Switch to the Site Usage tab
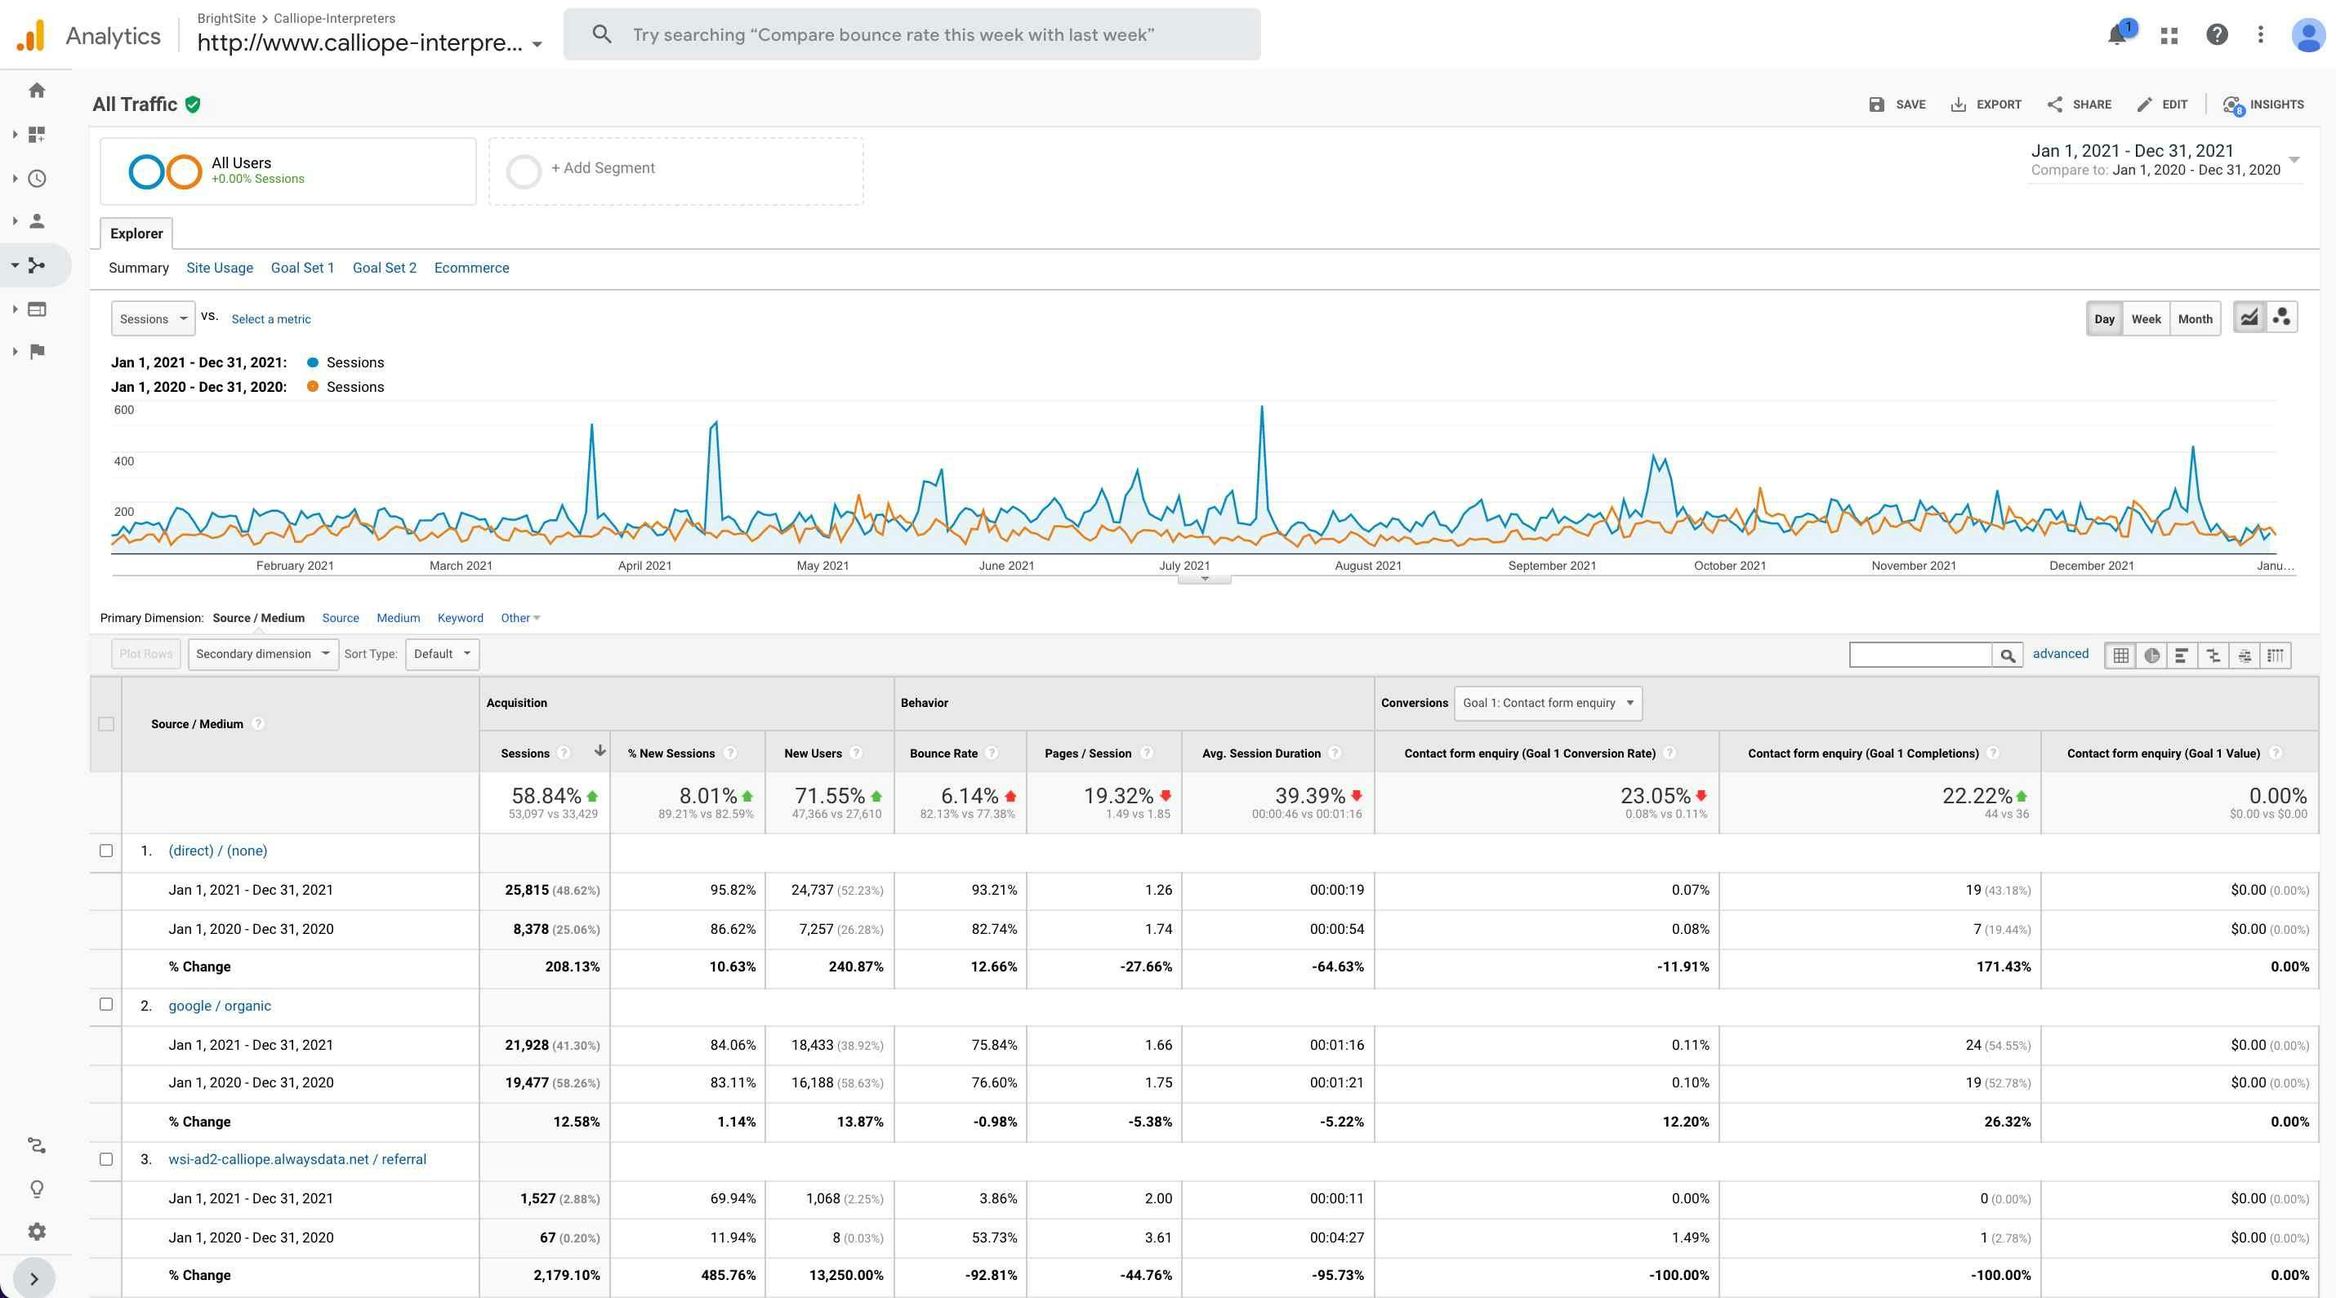 [220, 269]
